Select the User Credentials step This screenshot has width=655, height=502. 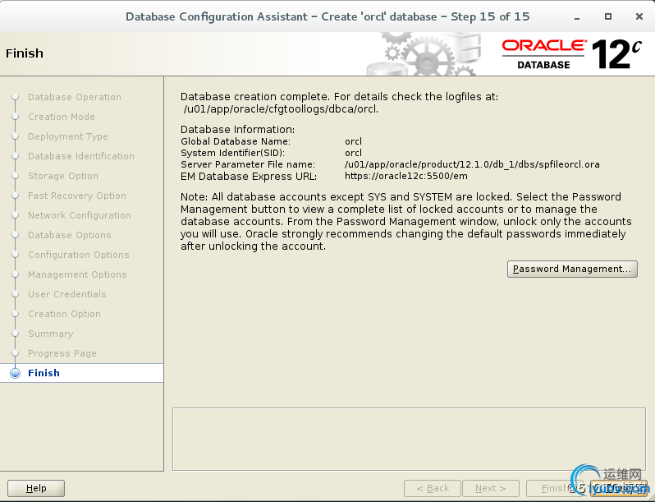66,294
